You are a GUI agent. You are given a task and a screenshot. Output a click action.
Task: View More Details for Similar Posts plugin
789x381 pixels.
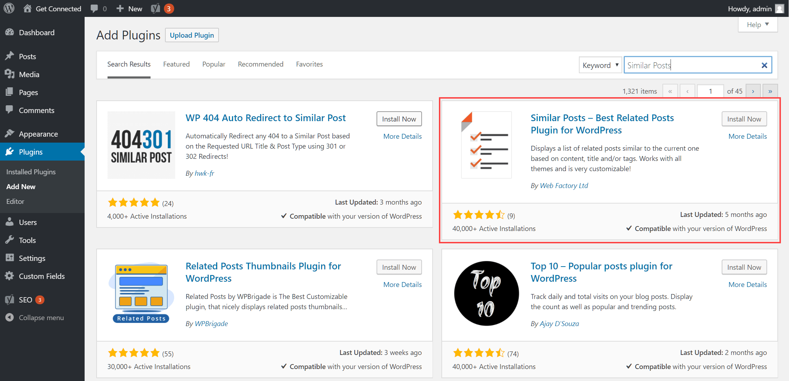point(747,136)
